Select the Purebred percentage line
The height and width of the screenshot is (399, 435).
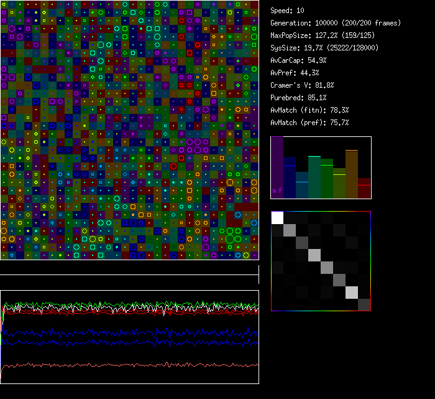click(298, 98)
